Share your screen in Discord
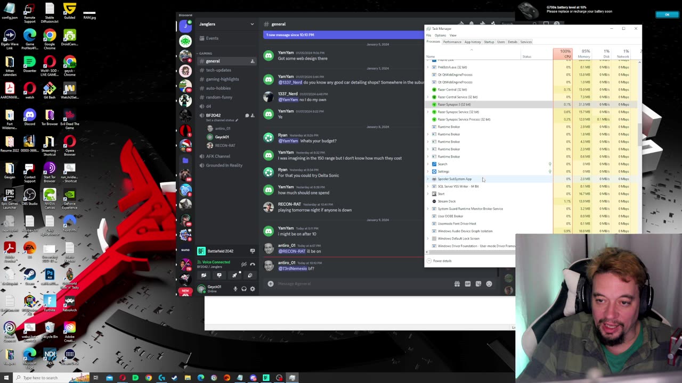682x383 pixels. tap(219, 276)
